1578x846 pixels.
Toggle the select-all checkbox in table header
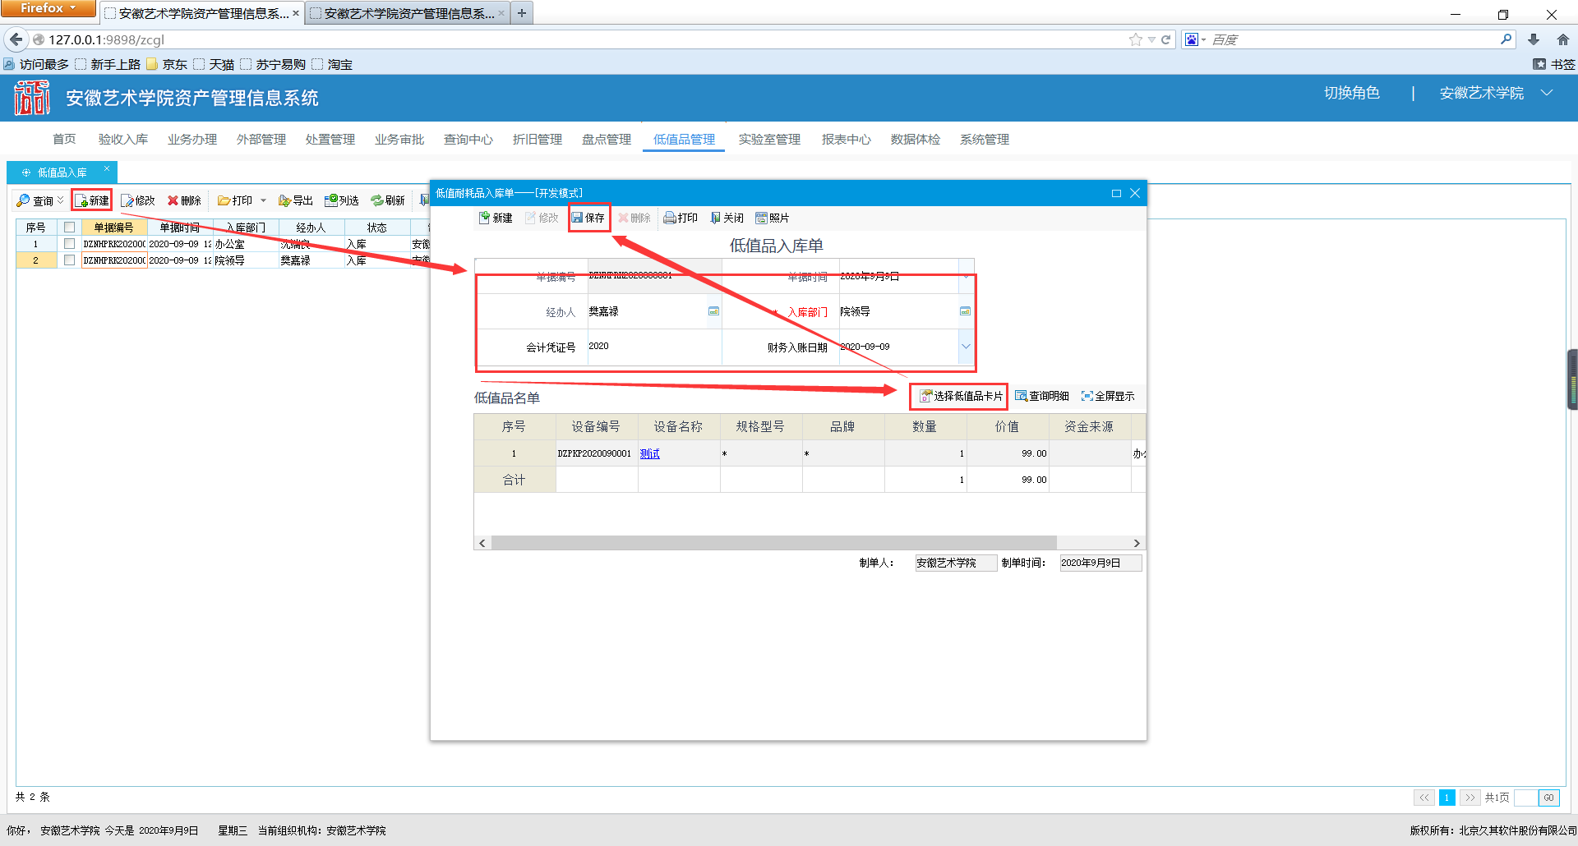coord(69,228)
